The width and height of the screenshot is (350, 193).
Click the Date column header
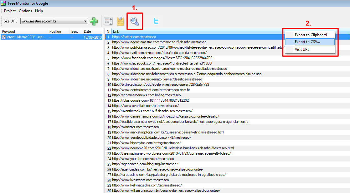point(92,31)
